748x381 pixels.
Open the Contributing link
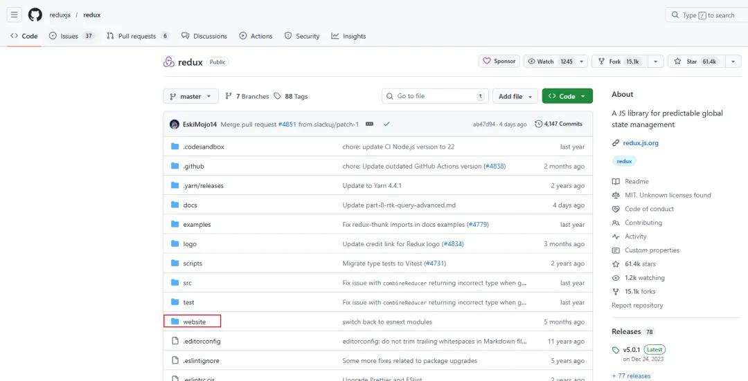coord(643,223)
